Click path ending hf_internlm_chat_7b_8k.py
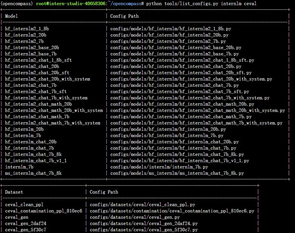Viewport: 295px width, 233px height. pos(177,154)
